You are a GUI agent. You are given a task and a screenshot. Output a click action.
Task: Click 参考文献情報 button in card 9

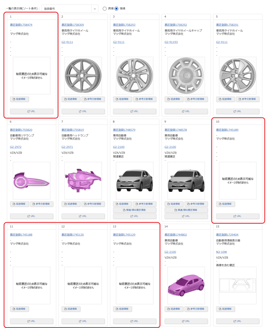pos(196,204)
